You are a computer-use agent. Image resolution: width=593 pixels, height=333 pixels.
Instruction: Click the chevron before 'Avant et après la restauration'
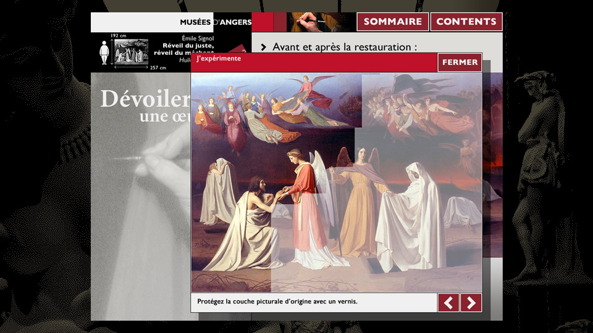[x=264, y=47]
